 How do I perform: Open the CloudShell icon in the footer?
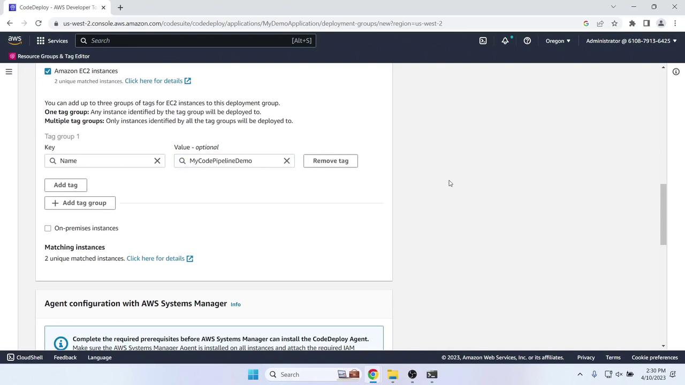[x=11, y=358]
